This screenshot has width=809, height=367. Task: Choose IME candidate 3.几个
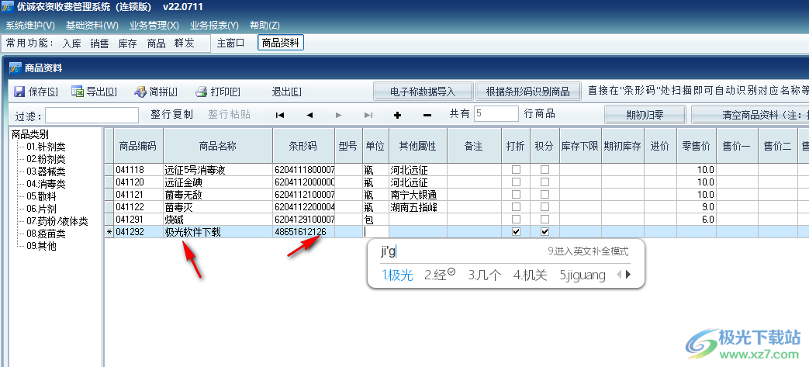[x=485, y=275]
